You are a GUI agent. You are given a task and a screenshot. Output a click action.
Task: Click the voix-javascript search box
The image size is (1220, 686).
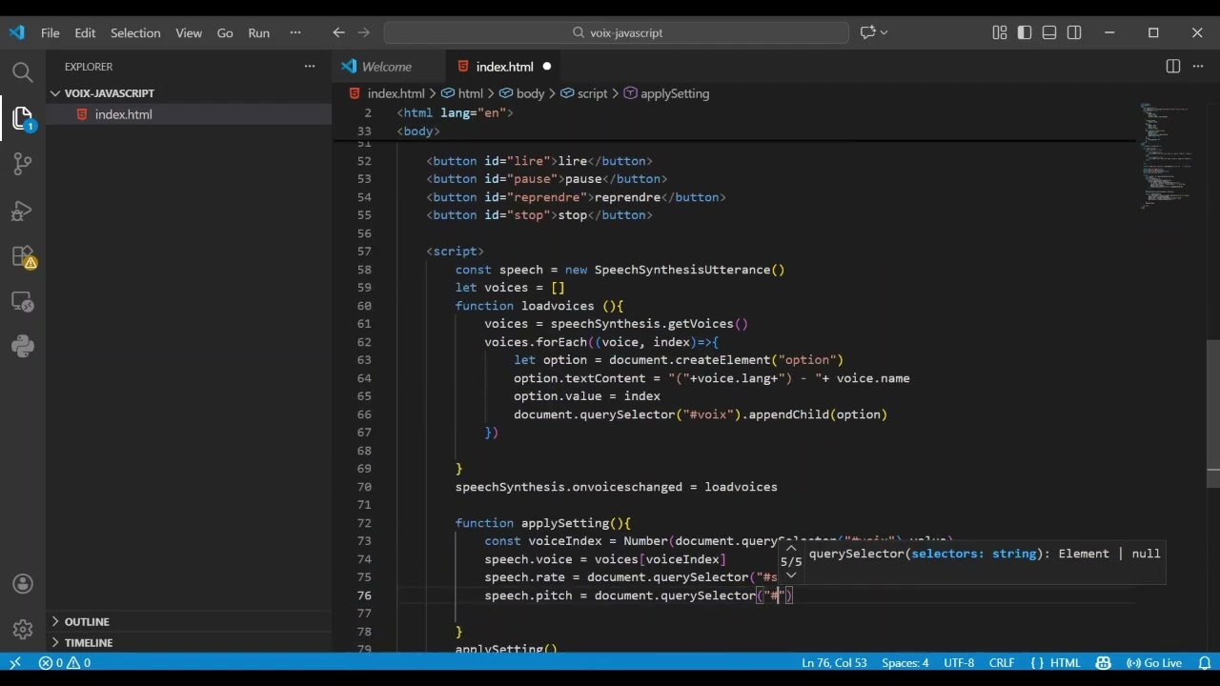click(x=617, y=32)
